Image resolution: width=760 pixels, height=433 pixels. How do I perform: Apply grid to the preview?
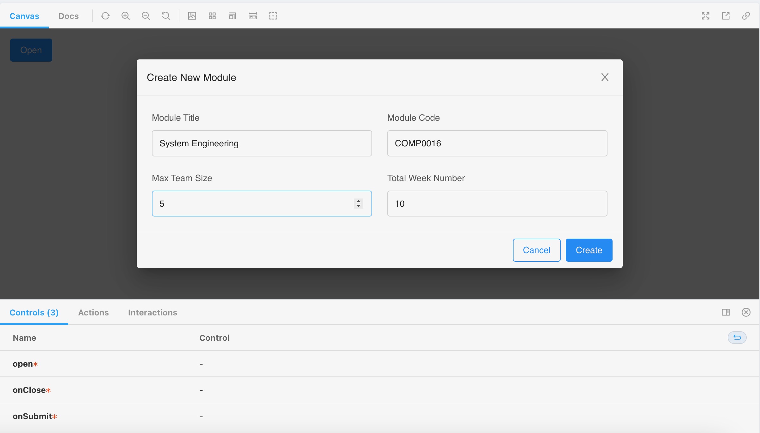tap(212, 16)
